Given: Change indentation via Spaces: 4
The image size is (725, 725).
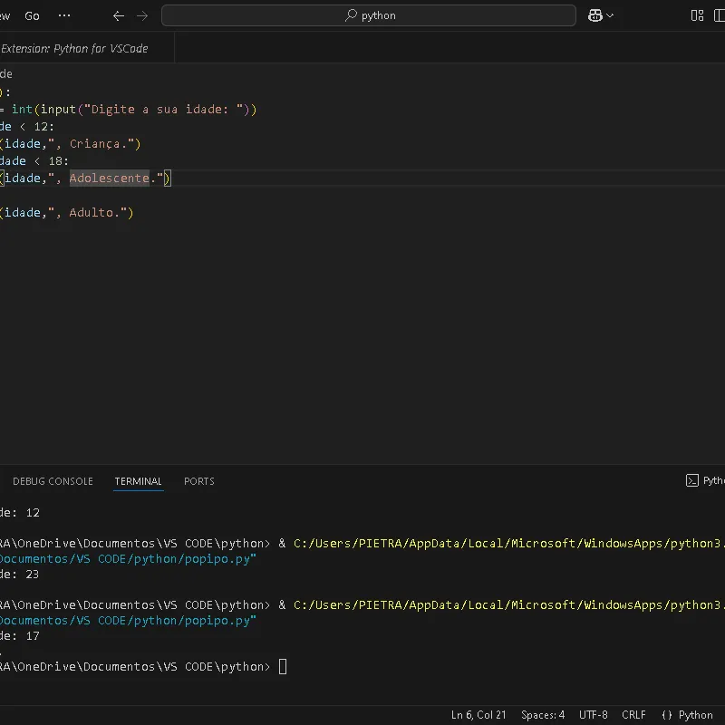Looking at the screenshot, I should pos(543,715).
